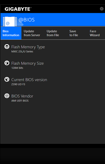The image size is (105, 164).
Task: Open the Update from File tab
Action: (x=53, y=33)
